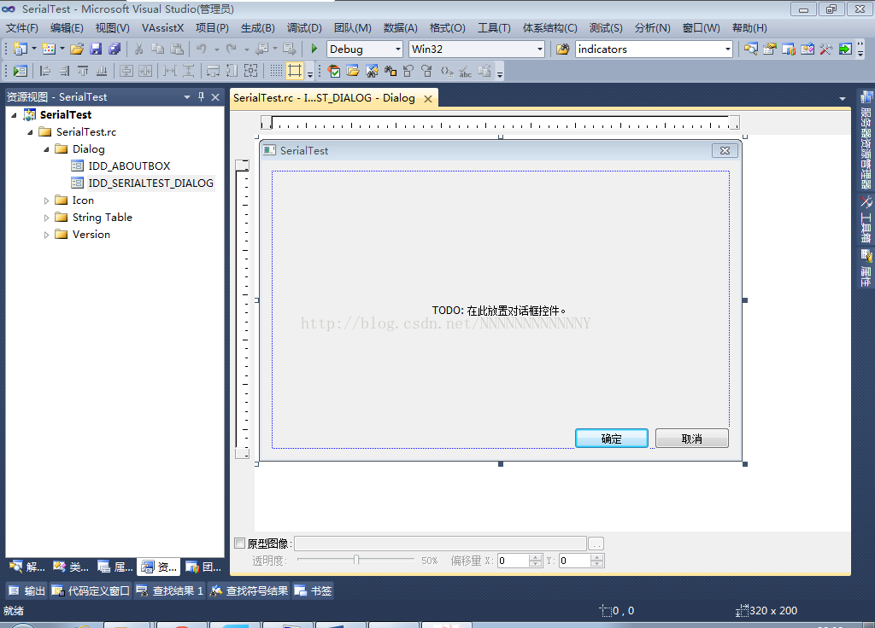Click the VAssist Open File in Solution icon

pos(353,71)
